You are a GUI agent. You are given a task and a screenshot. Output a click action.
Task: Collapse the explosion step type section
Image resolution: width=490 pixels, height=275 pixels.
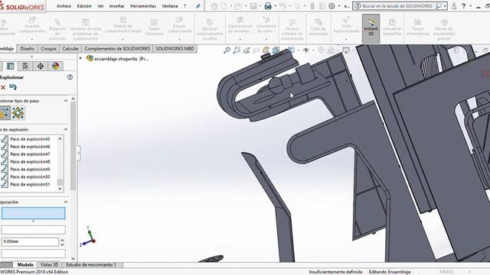click(66, 101)
